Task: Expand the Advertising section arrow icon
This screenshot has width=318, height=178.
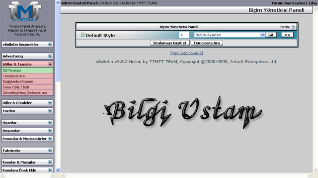Action: 50,56
